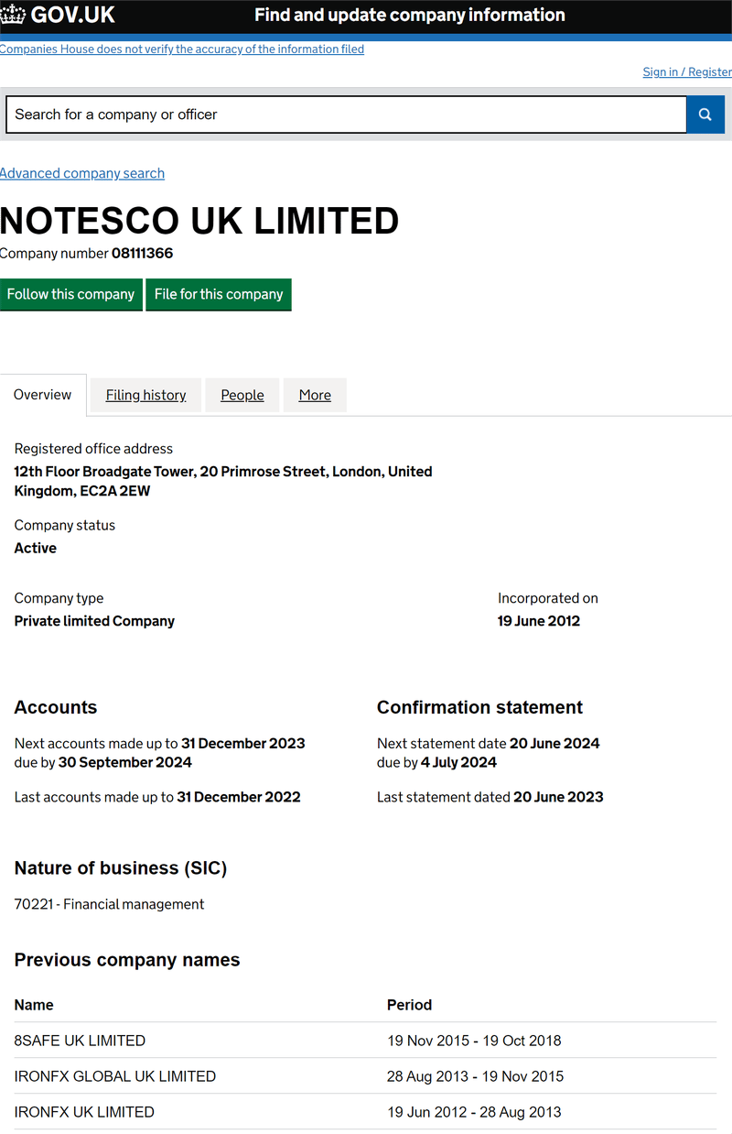Open the People tab

click(x=242, y=395)
